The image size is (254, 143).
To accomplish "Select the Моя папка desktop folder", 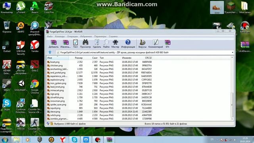I will click(x=245, y=8).
